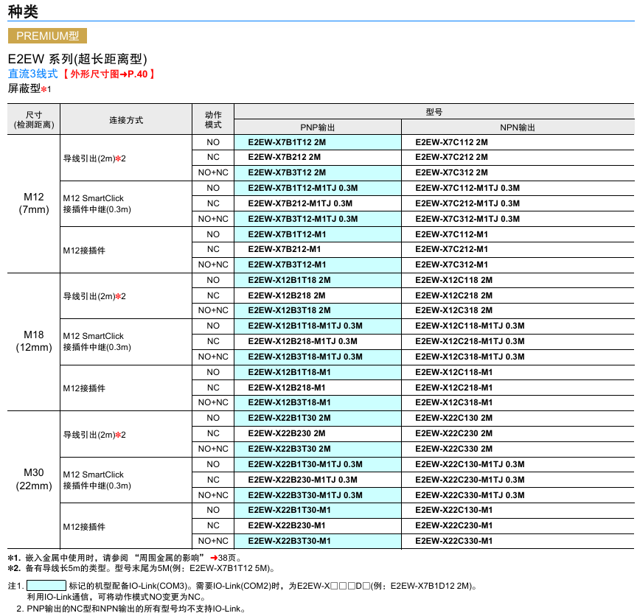
Task: Select the PNP输出 column header
Action: (x=317, y=127)
